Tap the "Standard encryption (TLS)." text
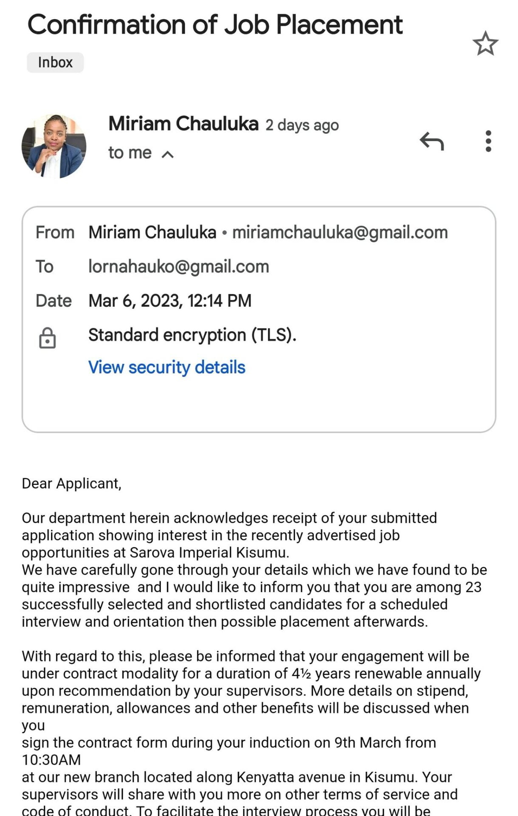 [x=192, y=335]
